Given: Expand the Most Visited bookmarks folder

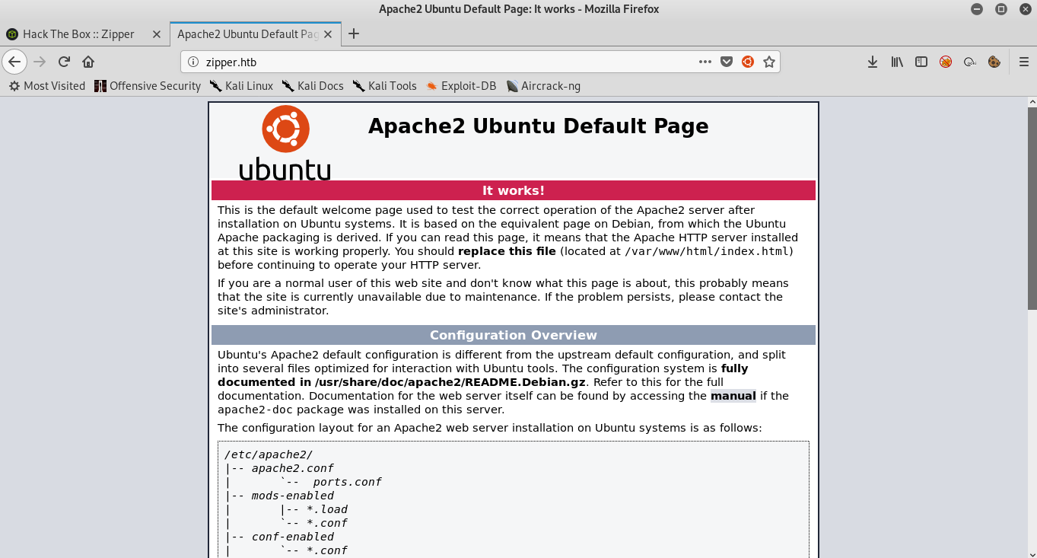Looking at the screenshot, I should 47,86.
